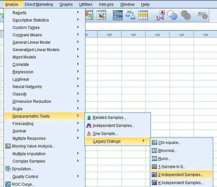
Task: Click the ROC Curve icon
Action: pos(8,184)
